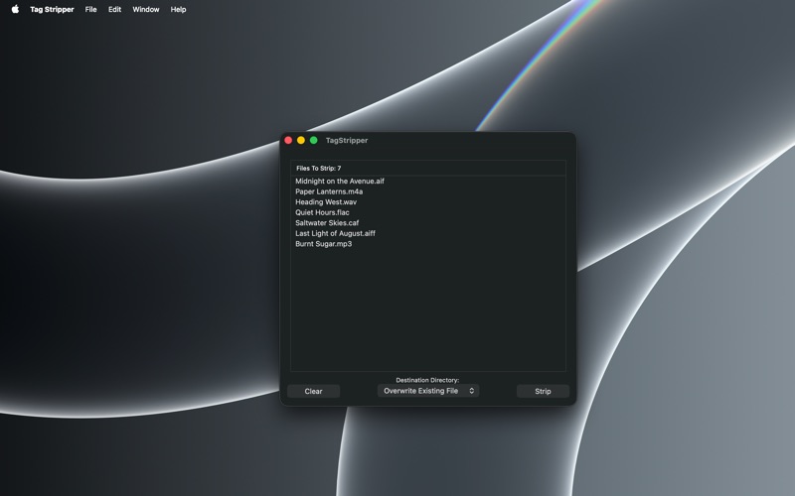Click the Strip button

coord(543,391)
